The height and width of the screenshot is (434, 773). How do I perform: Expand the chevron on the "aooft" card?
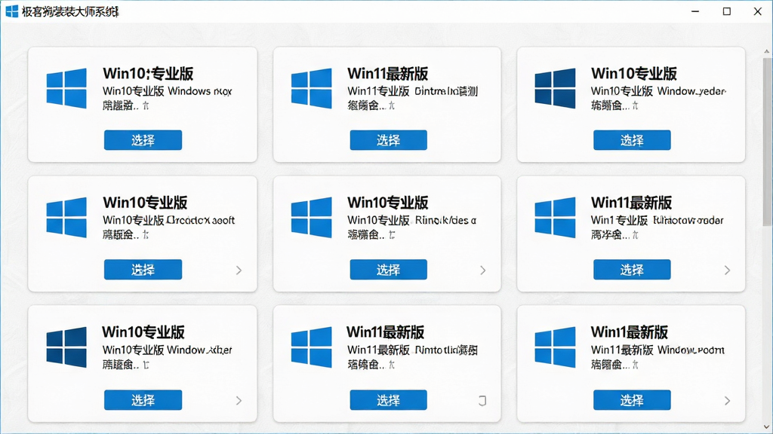(x=239, y=270)
